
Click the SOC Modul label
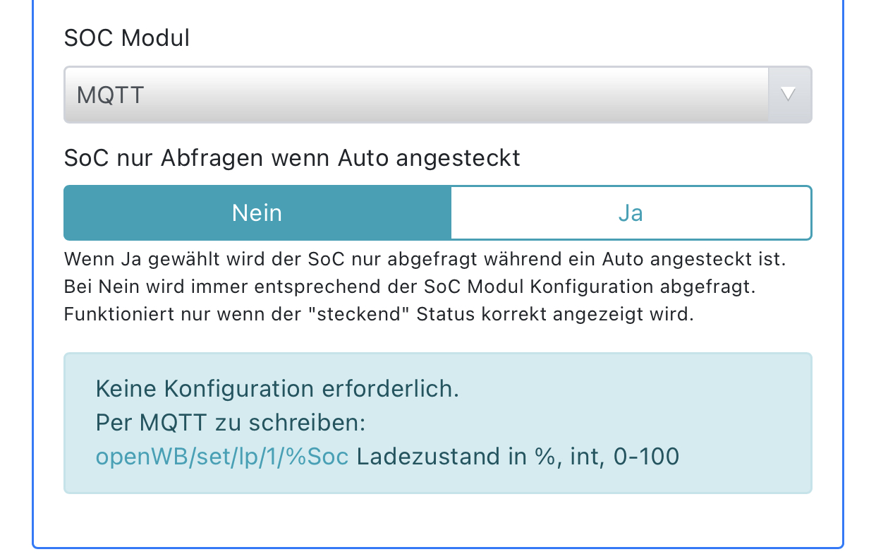[x=127, y=37]
